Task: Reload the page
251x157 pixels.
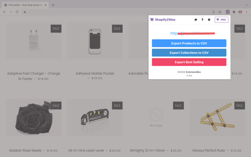Action: 17,12
